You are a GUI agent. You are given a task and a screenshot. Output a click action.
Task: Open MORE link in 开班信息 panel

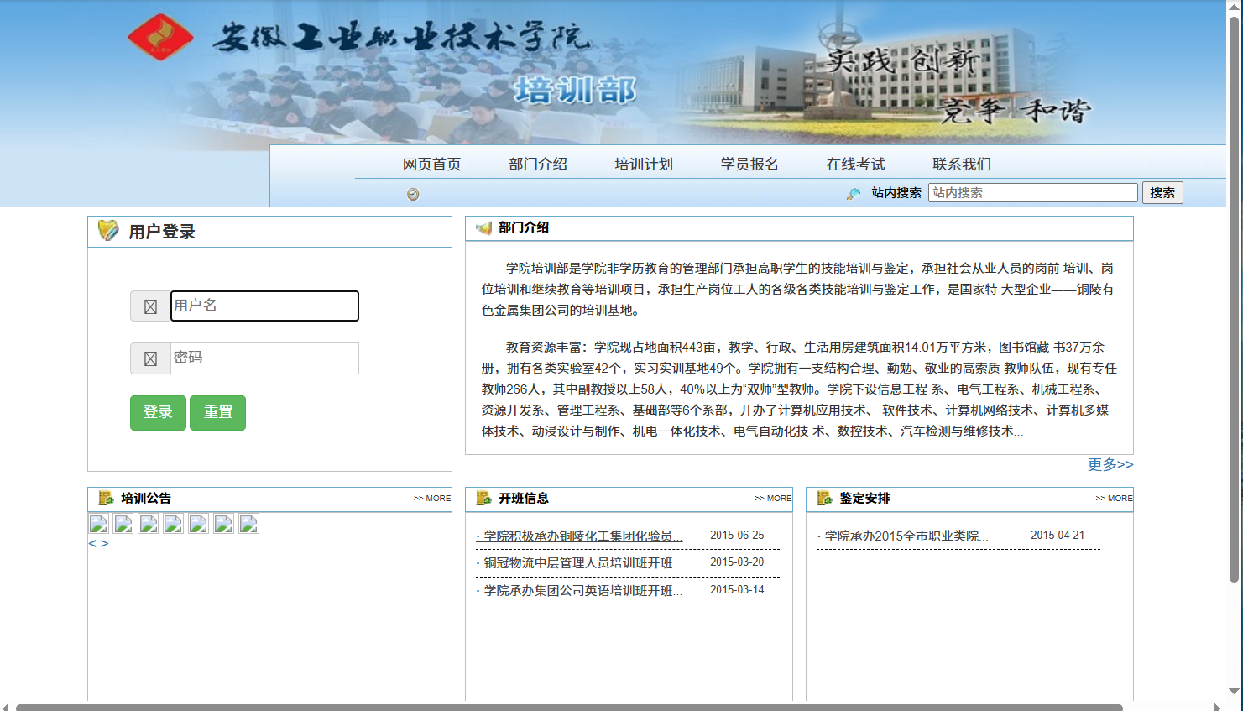pyautogui.click(x=773, y=498)
